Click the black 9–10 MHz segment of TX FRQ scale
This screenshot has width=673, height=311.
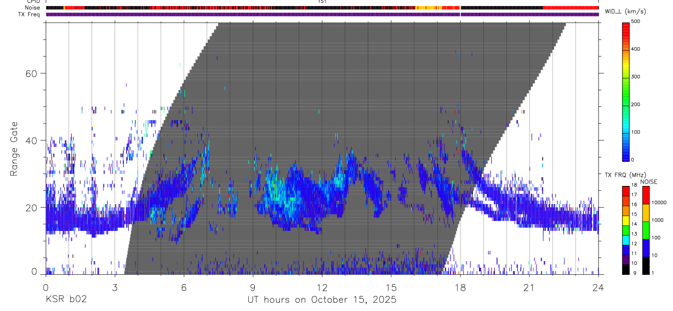tap(626, 269)
